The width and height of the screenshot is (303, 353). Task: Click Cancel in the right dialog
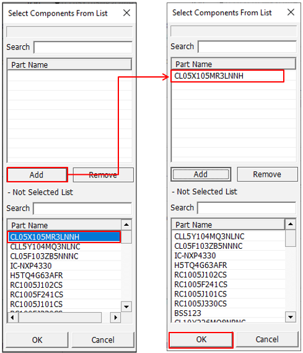coord(267,339)
